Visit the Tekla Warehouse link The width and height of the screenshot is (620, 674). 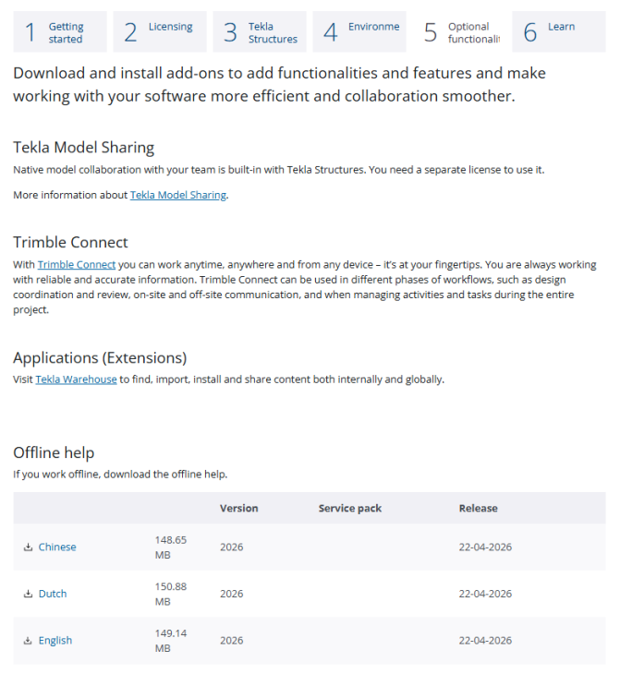pyautogui.click(x=76, y=379)
